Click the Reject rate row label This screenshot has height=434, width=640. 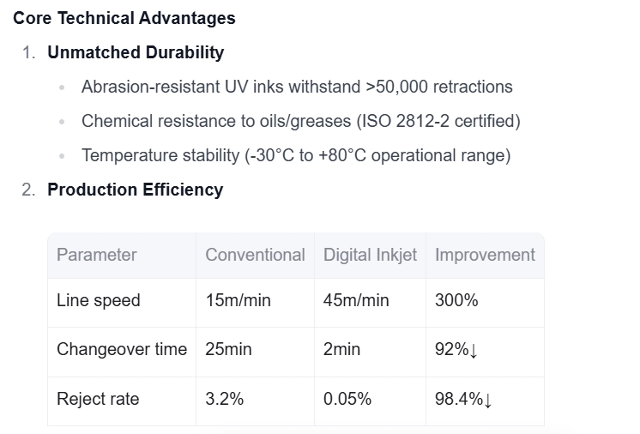(97, 399)
